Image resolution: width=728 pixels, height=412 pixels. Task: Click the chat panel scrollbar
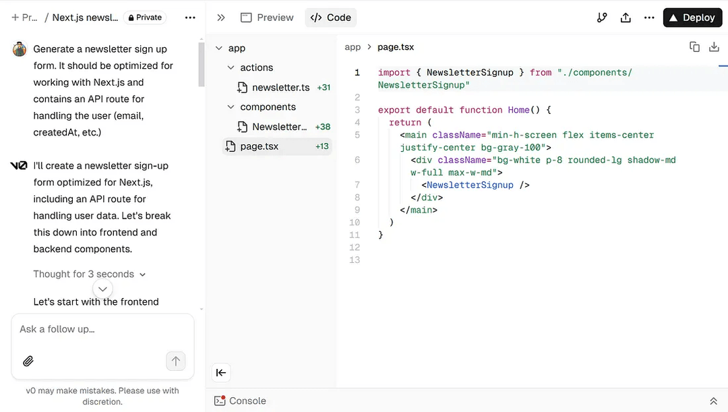click(201, 64)
